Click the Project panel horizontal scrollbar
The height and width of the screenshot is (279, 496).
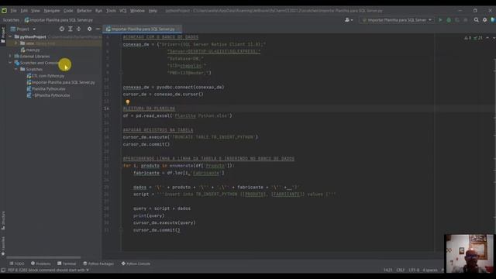coord(43,257)
